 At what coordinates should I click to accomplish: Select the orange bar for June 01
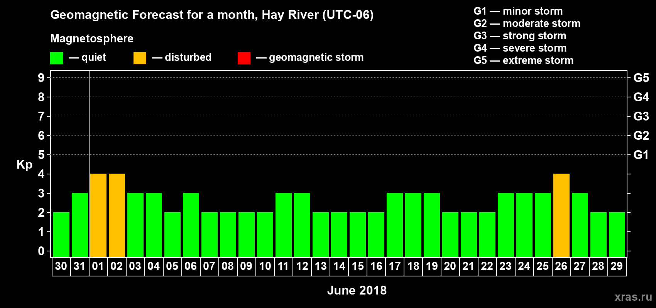point(98,216)
